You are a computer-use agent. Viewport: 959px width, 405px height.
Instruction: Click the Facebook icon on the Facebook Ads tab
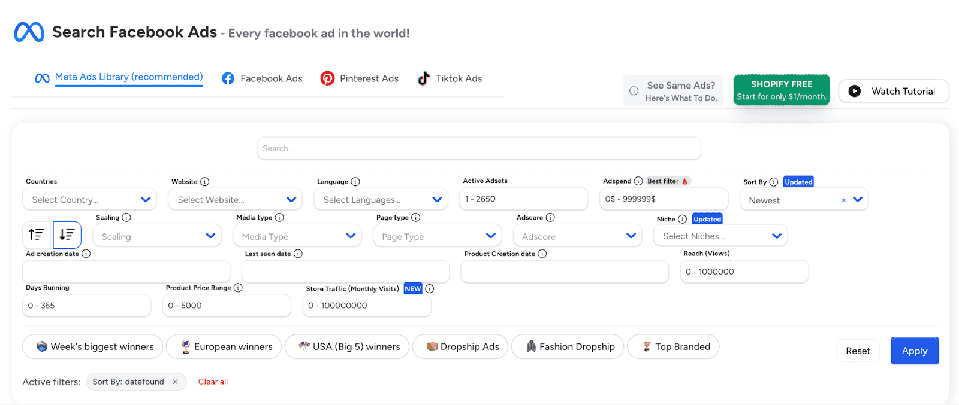228,78
